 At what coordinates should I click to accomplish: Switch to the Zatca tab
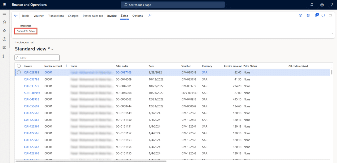coord(124,16)
